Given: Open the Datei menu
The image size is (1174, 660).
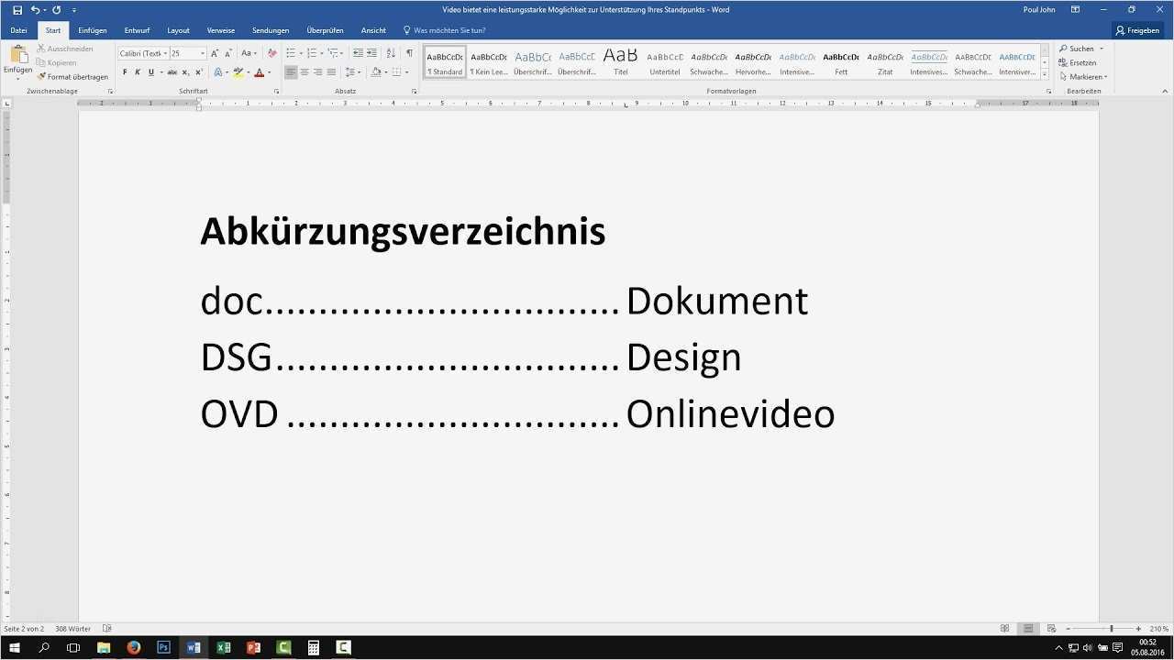Looking at the screenshot, I should [18, 30].
